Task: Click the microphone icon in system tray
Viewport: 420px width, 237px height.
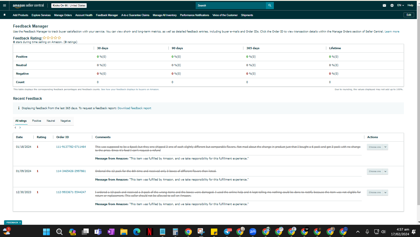Action: [367, 232]
